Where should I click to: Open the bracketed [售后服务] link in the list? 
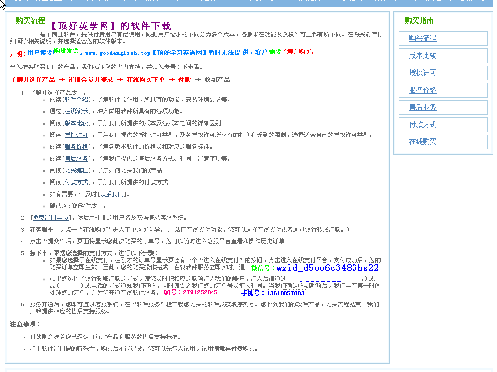click(76, 159)
